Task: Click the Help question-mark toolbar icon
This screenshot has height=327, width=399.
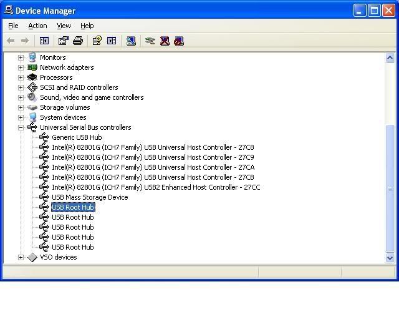Action: tap(97, 41)
